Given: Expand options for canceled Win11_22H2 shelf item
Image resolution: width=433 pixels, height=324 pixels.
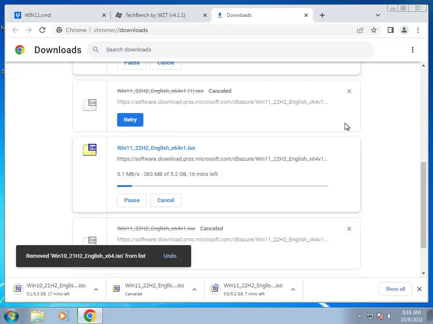Looking at the screenshot, I should pyautogui.click(x=195, y=289).
